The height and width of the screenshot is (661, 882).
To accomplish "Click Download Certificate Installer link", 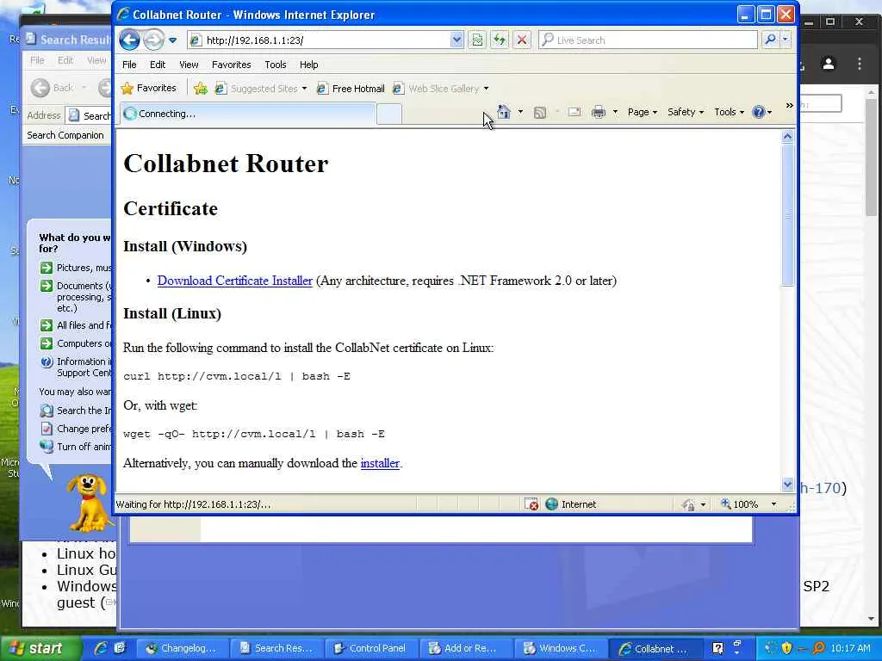I will tap(234, 281).
